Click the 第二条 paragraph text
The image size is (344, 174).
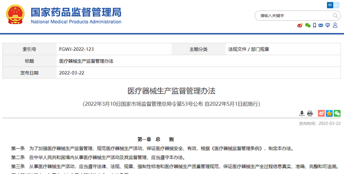pos(98,158)
